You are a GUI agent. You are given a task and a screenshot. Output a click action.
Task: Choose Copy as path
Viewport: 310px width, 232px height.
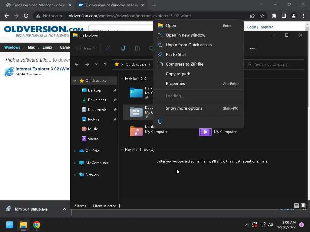pos(198,74)
